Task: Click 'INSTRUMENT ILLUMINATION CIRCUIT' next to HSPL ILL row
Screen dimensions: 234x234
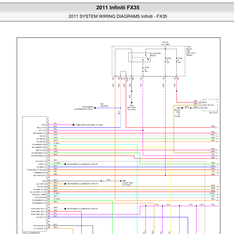Action: [83, 164]
